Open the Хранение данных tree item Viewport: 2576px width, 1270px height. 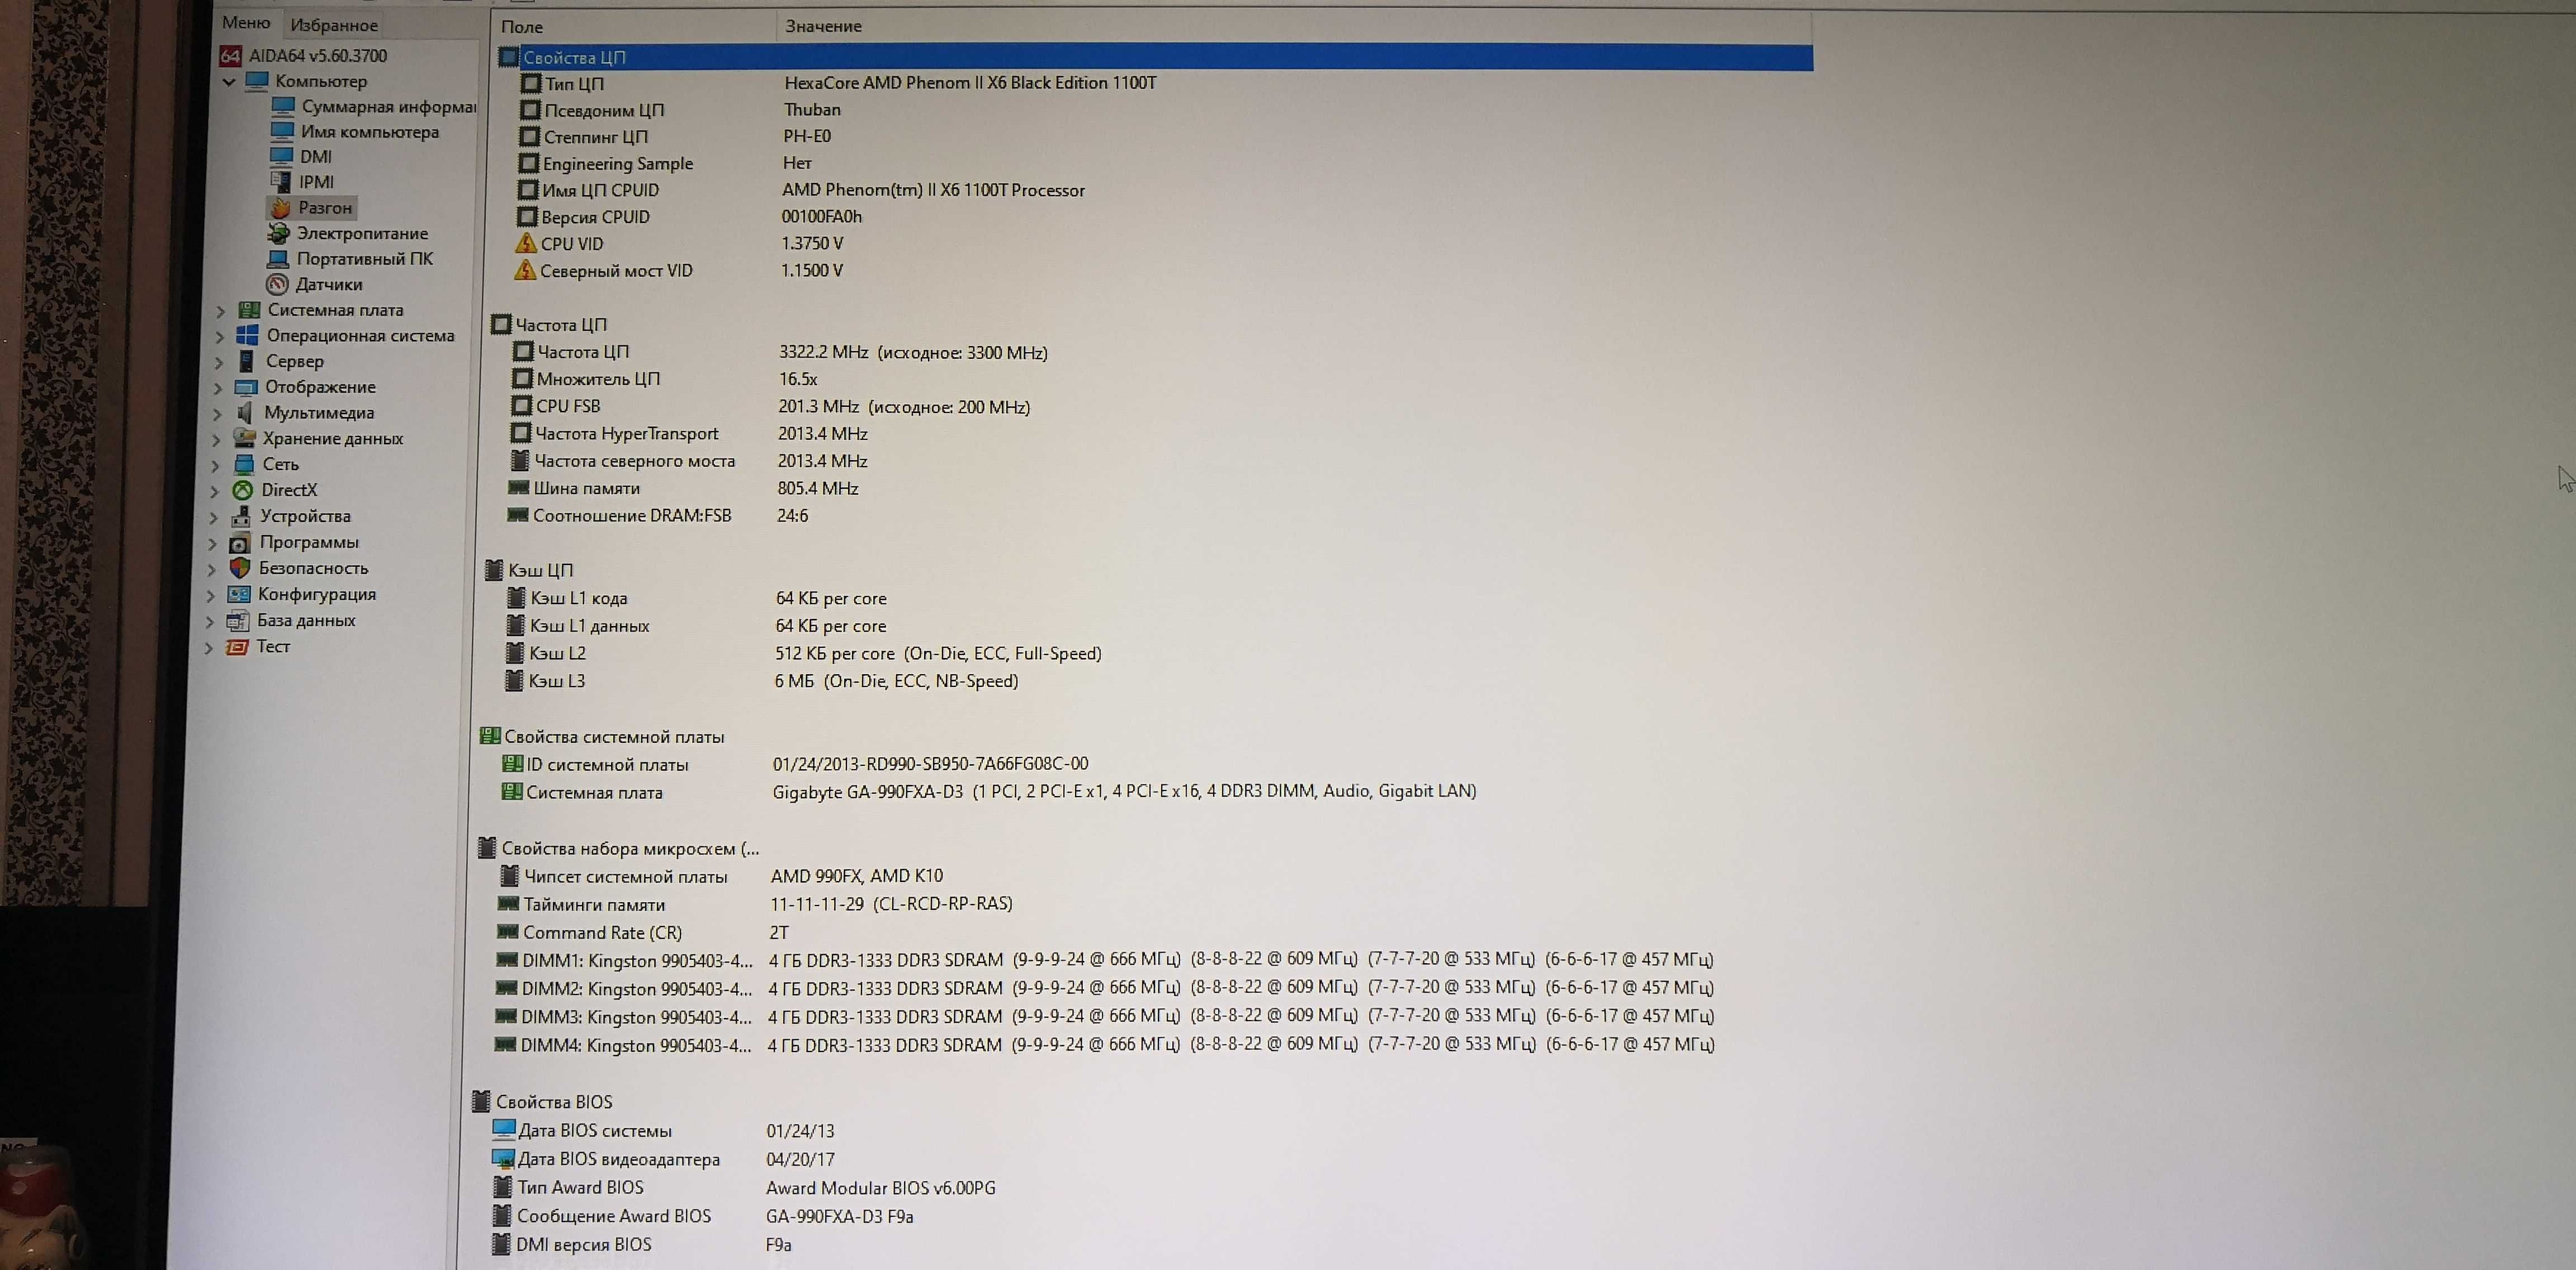pyautogui.click(x=332, y=438)
